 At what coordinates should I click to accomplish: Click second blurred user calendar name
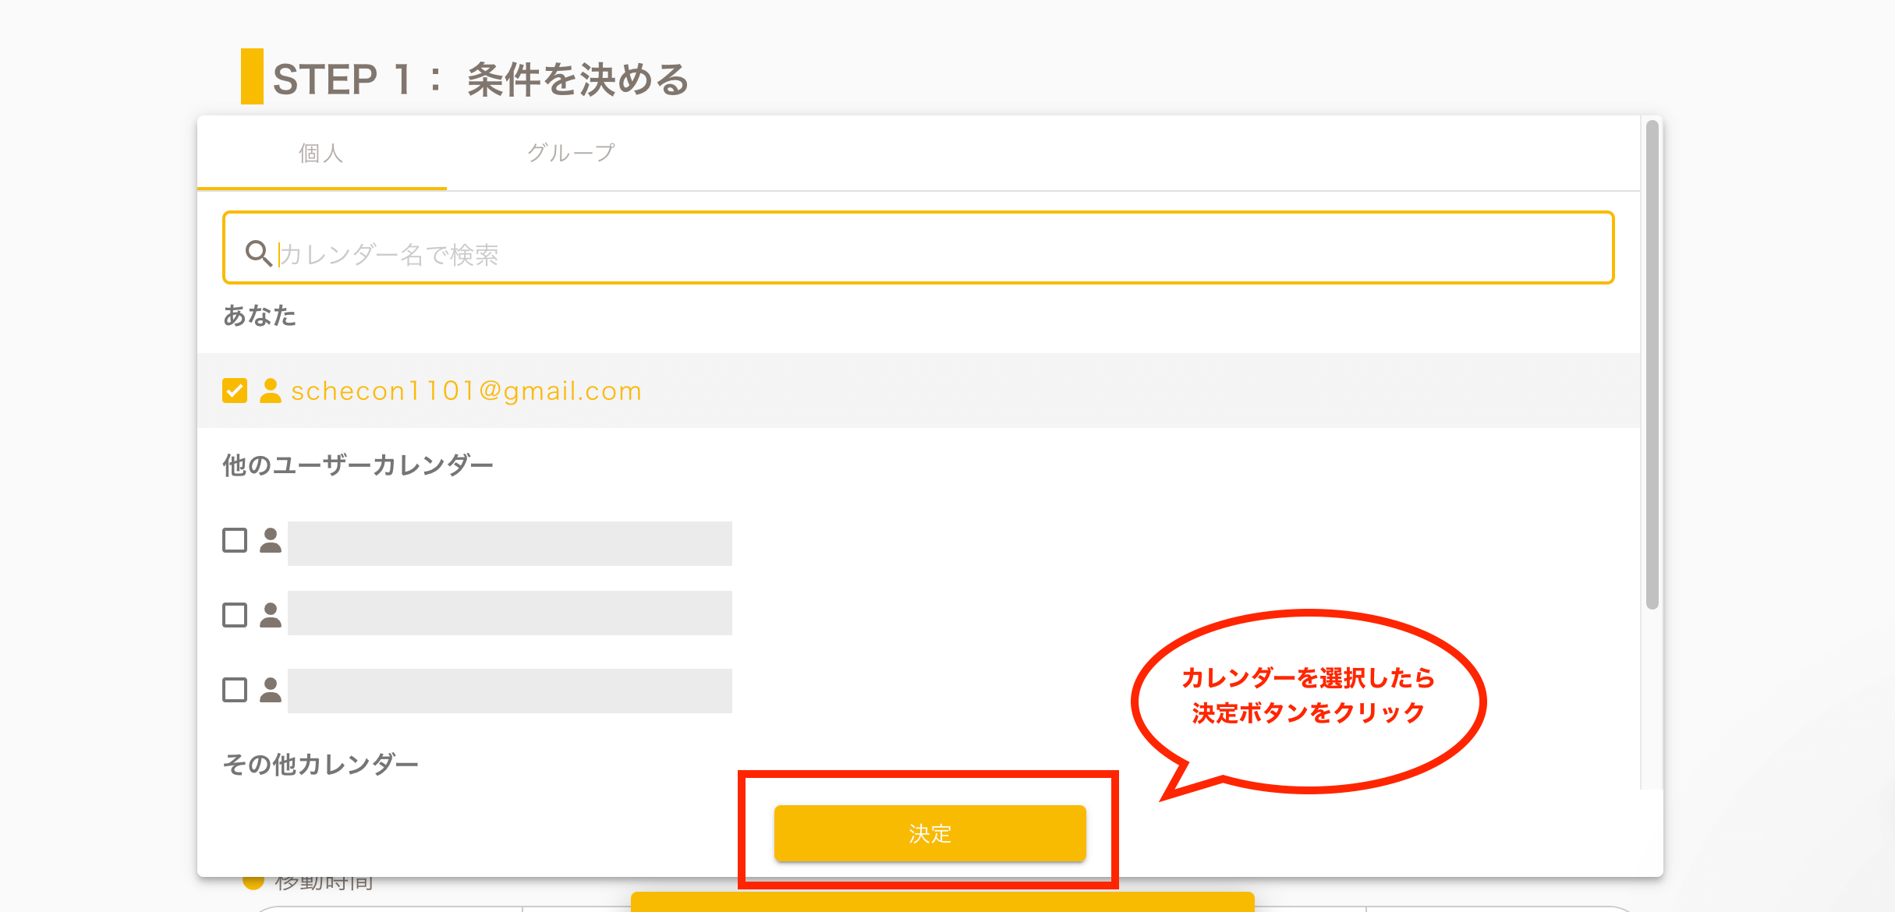click(x=509, y=613)
